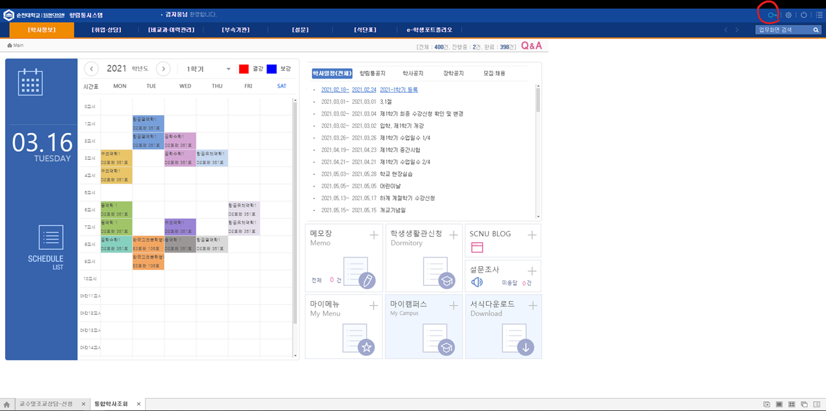Image resolution: width=826 pixels, height=411 pixels.
Task: Click the 업무화면 검색 search field
Action: coord(783,30)
